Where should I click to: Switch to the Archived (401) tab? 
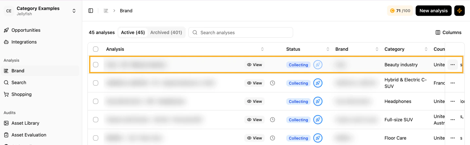[x=166, y=32]
